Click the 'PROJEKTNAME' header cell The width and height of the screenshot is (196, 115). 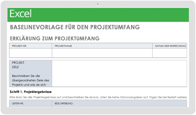pos(102,46)
